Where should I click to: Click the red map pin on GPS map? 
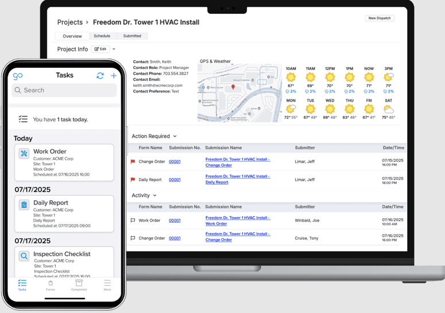coord(233,87)
